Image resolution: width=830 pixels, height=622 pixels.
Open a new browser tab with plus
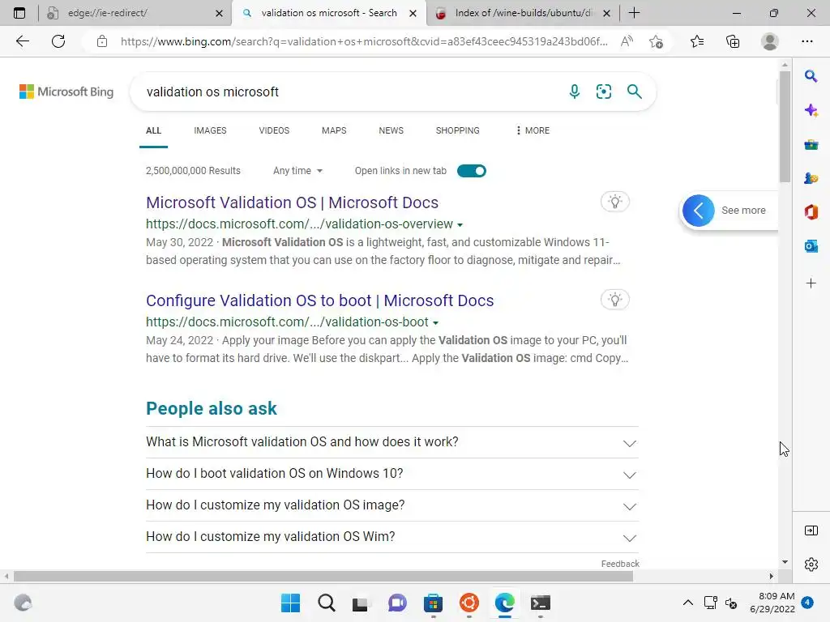[x=634, y=13]
